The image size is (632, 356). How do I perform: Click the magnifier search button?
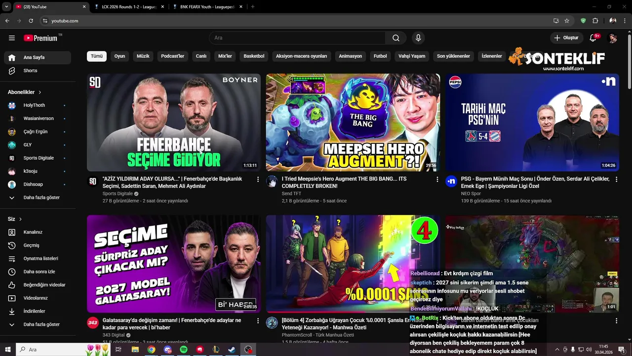click(x=396, y=38)
